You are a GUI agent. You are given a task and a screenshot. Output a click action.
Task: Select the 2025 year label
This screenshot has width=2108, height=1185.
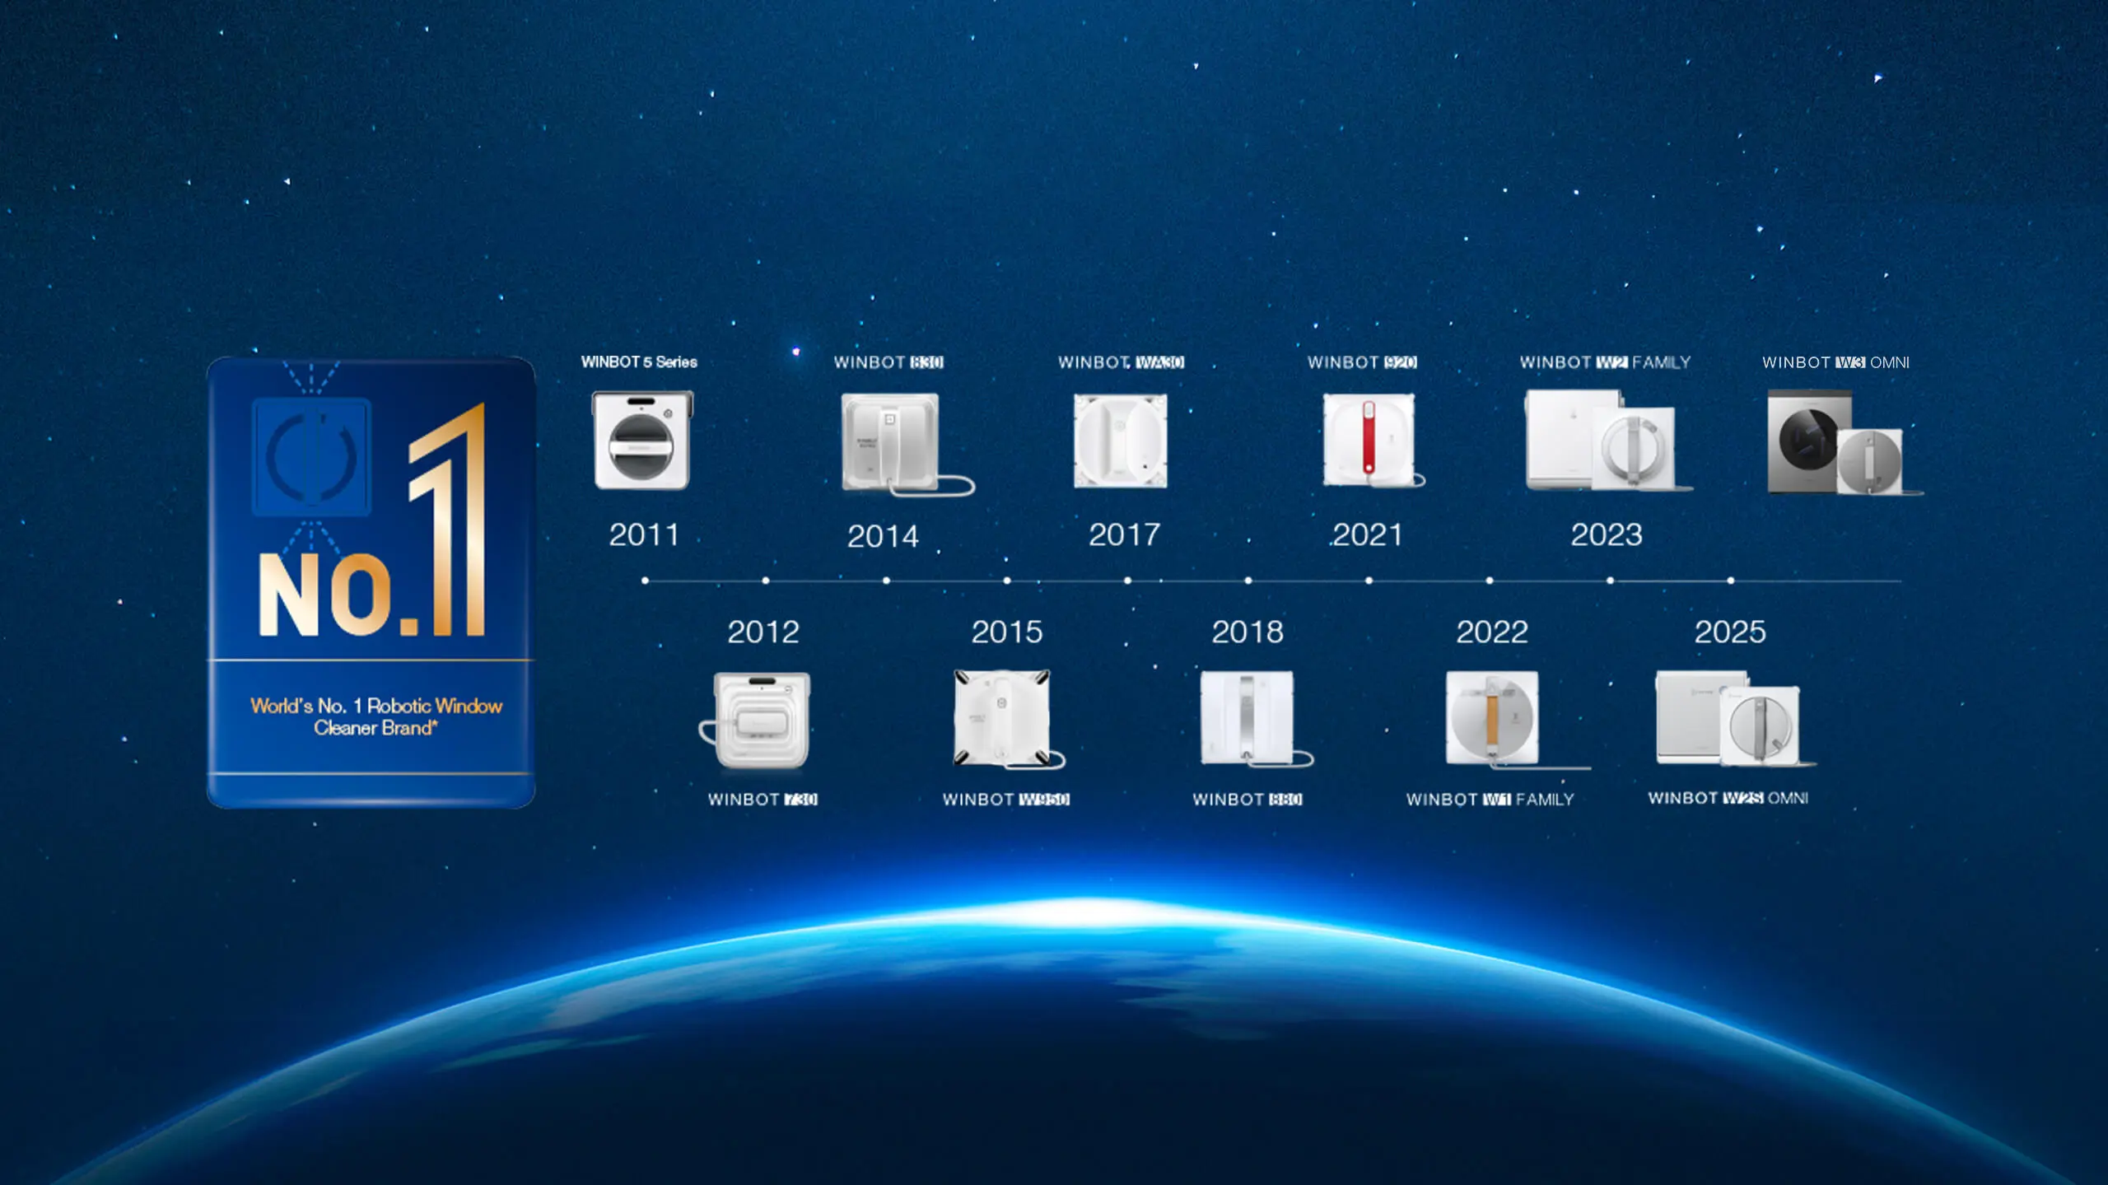tap(1729, 632)
